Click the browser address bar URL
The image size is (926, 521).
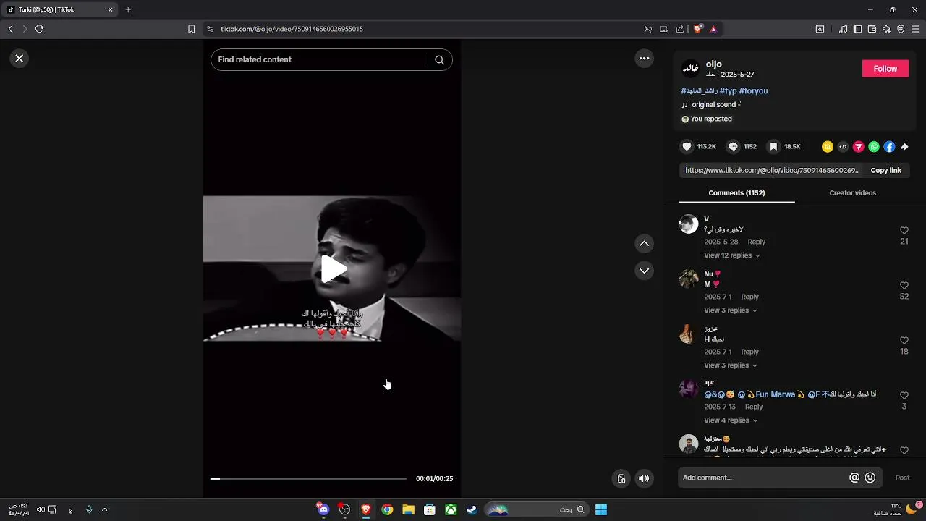pos(292,29)
